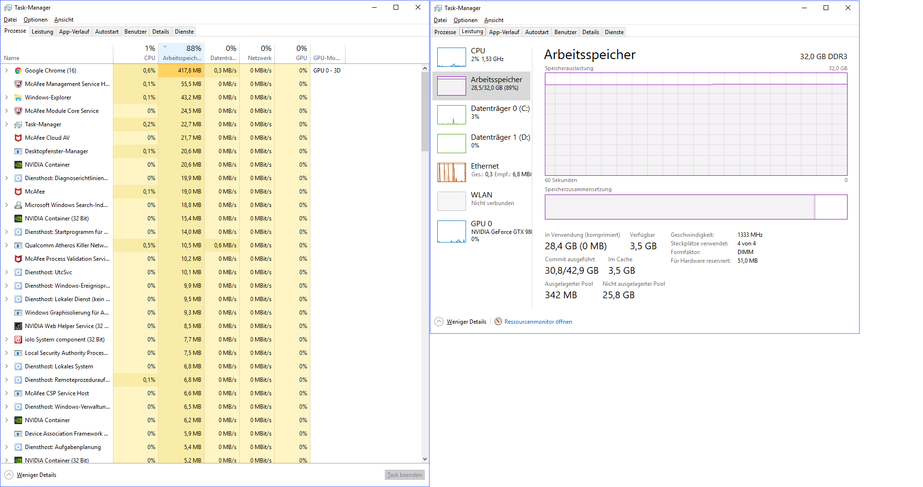Sort processes by the Netzwerk column header

[257, 53]
